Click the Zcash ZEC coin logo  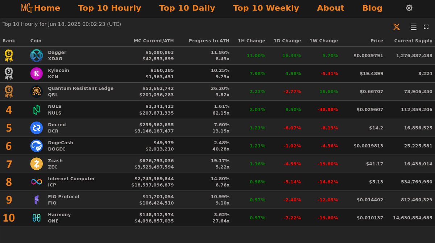37,164
